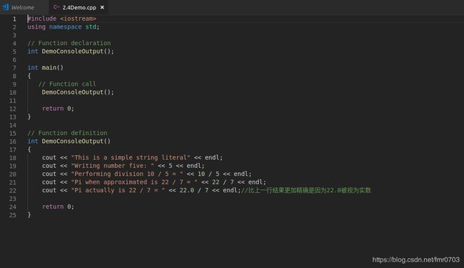Click the C++ file icon on 2.4Demo.cpp tab

coord(56,7)
